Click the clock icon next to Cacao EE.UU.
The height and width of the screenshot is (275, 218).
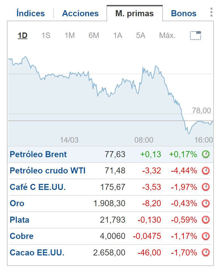(206, 252)
